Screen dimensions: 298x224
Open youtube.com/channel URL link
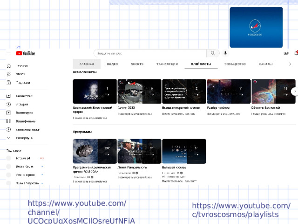pyautogui.click(x=81, y=212)
